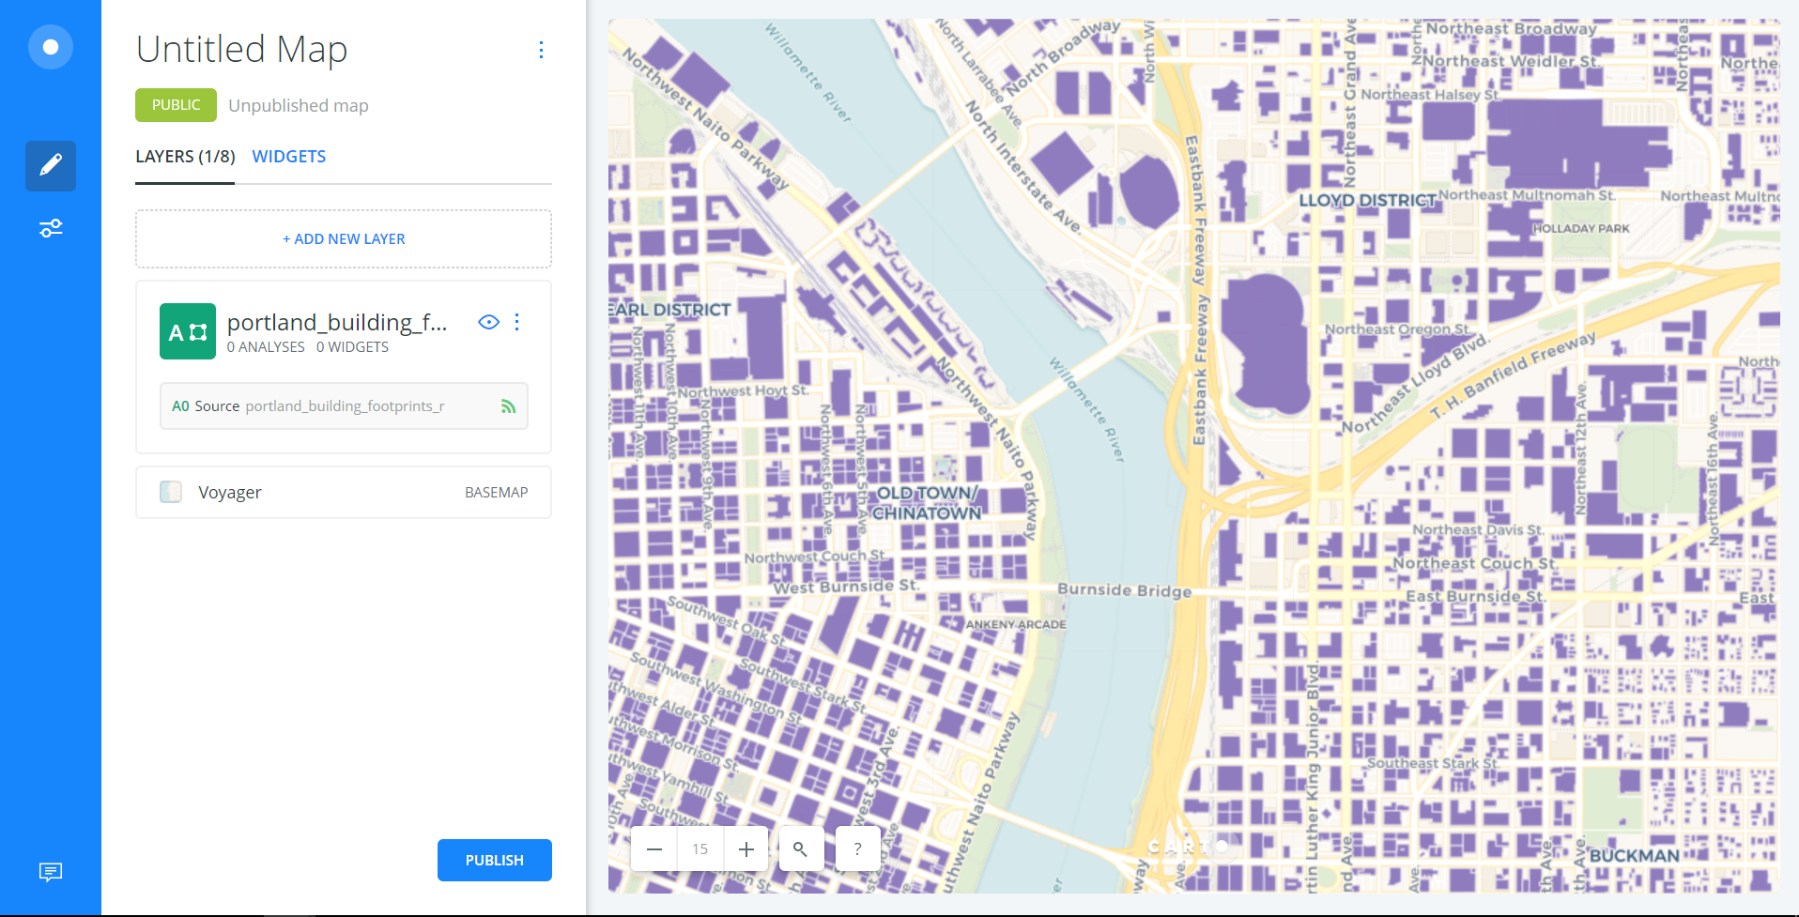
Task: Expand the Voyager basemap options
Action: tap(344, 493)
